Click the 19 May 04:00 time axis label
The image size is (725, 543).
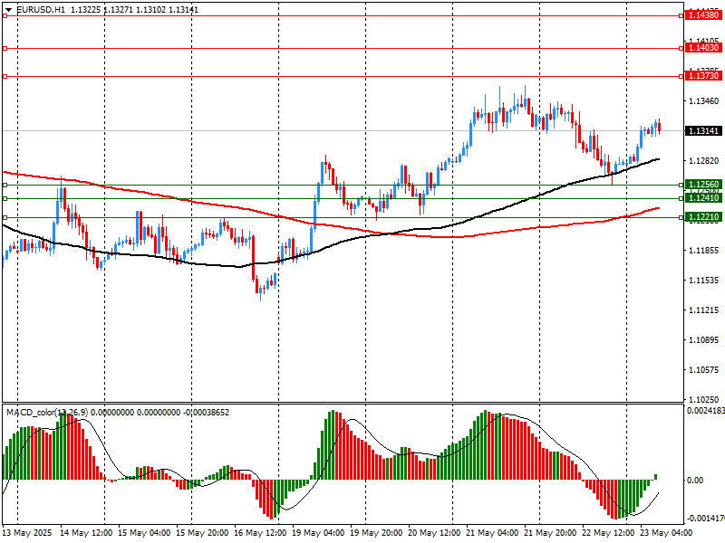(x=319, y=533)
